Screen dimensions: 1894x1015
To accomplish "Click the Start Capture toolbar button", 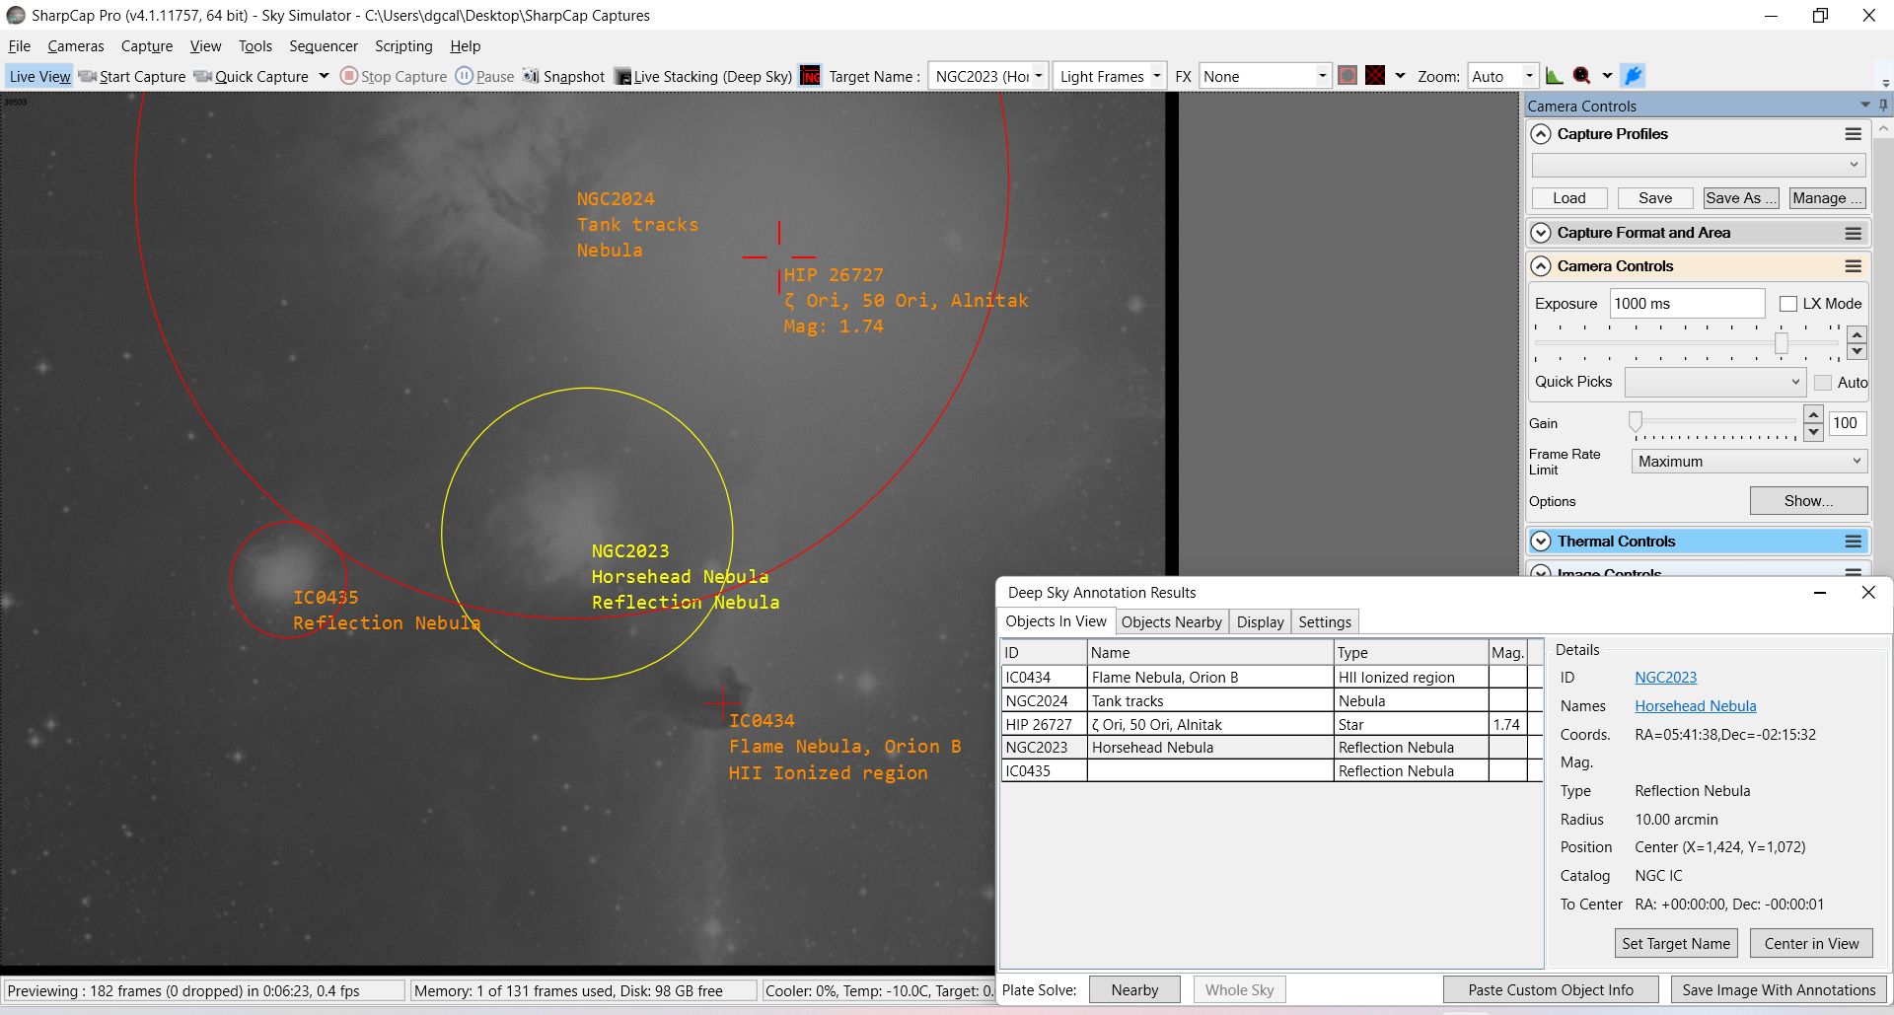I will 132,76.
